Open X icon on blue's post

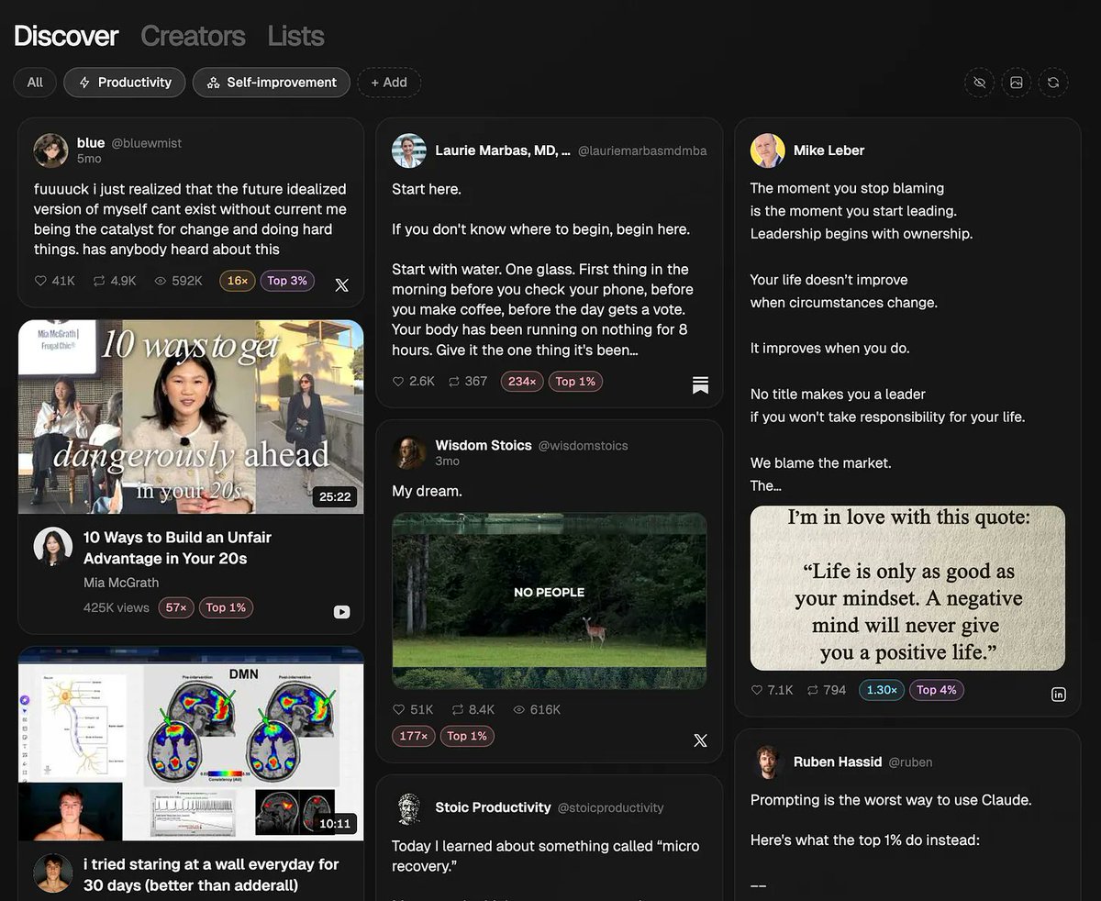(x=341, y=284)
